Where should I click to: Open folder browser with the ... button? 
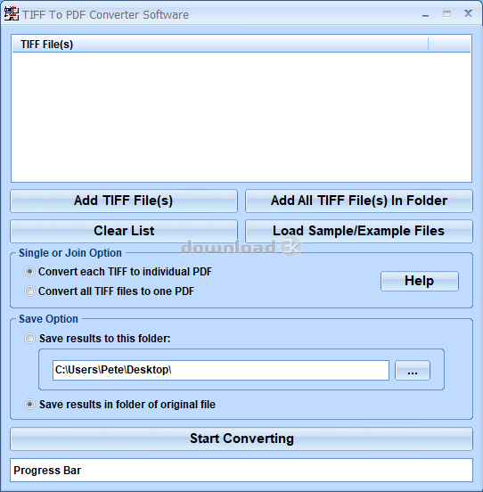click(412, 371)
